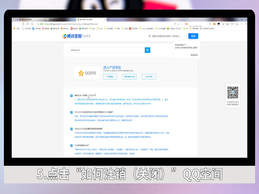The image size is (259, 194).
Task: Open 进入产品专区 link
Action: click(112, 67)
